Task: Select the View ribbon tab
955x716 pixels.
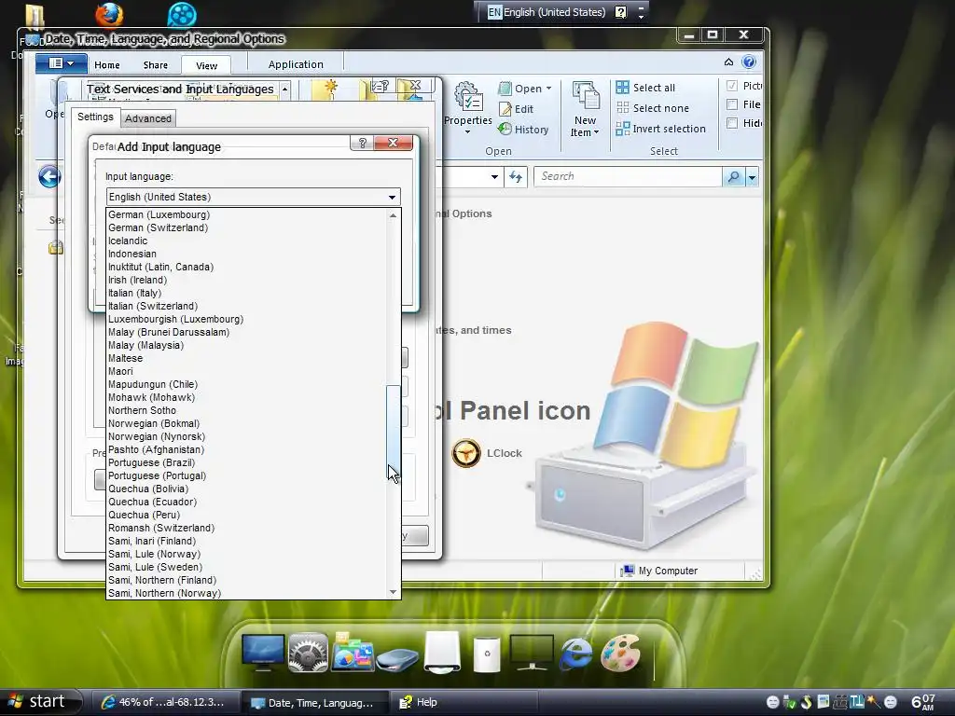Action: [x=206, y=65]
